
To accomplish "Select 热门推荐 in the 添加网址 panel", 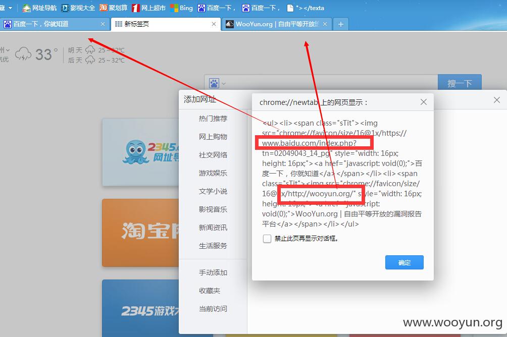I will pyautogui.click(x=213, y=119).
